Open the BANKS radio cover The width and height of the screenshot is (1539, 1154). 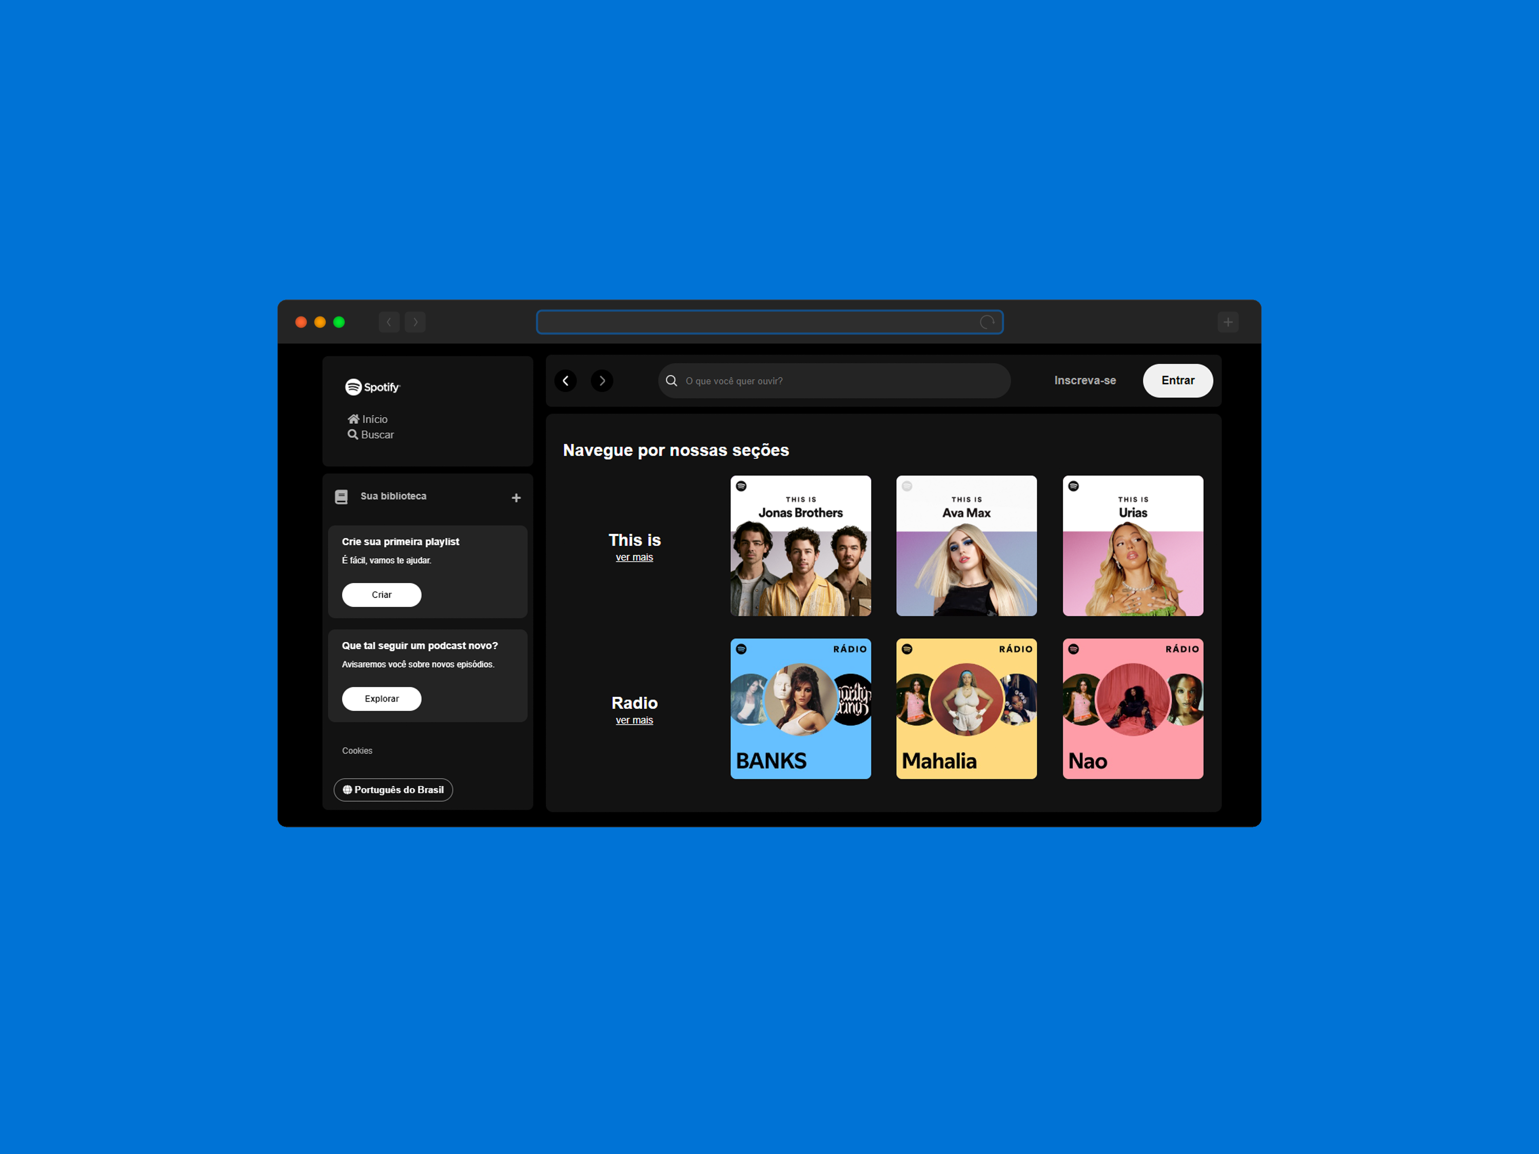point(801,709)
